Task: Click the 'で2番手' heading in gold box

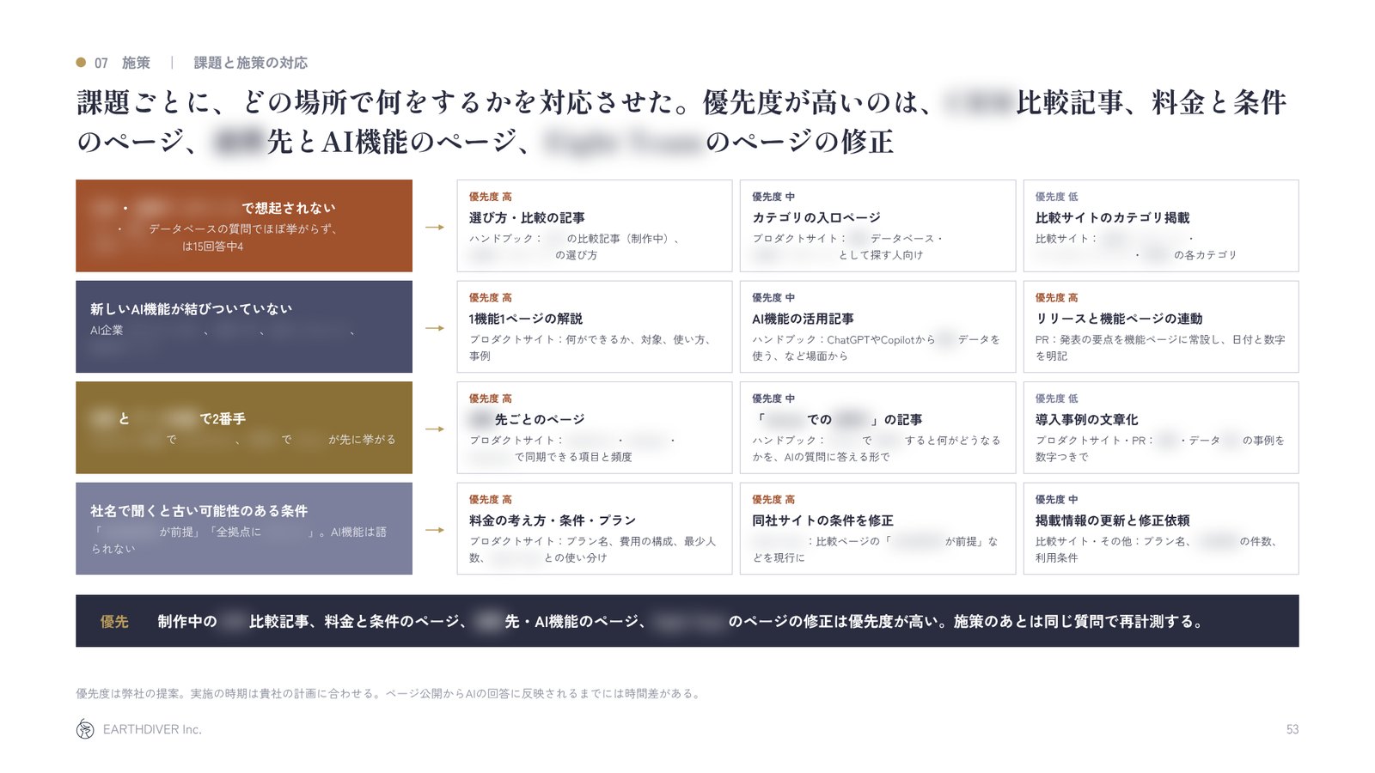Action: pos(223,418)
